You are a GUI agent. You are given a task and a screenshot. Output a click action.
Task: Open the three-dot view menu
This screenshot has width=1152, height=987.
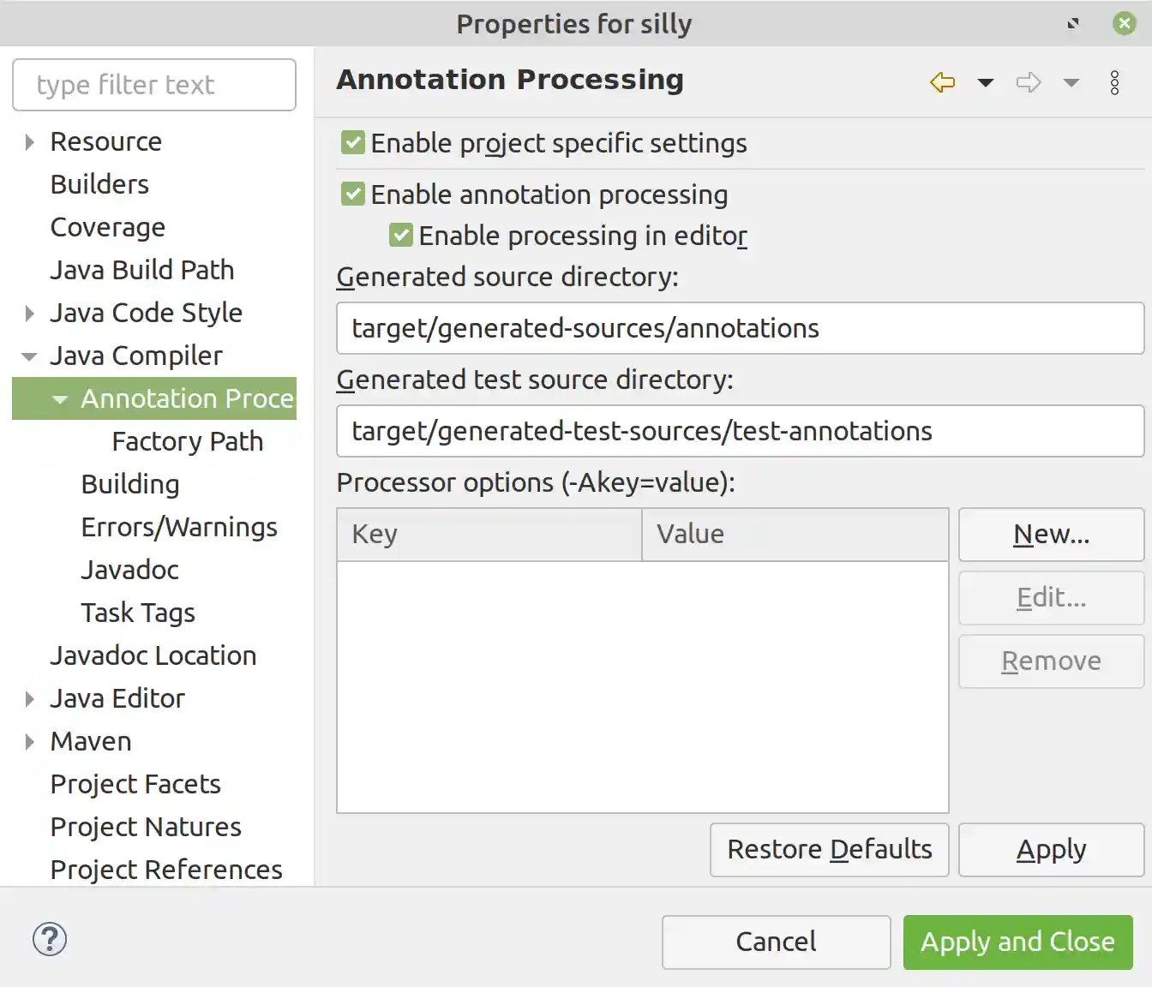tap(1114, 82)
